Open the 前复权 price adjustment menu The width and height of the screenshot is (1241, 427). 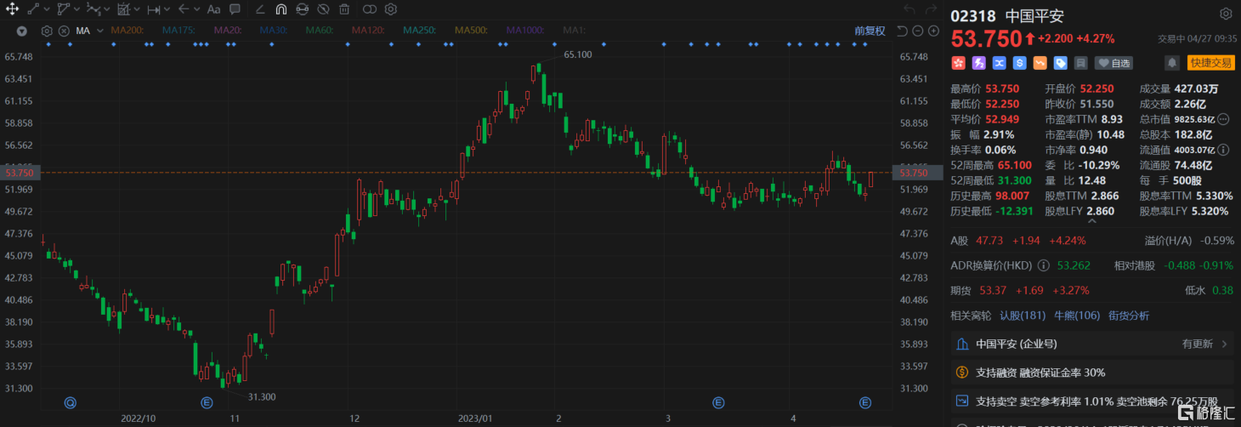coord(870,31)
